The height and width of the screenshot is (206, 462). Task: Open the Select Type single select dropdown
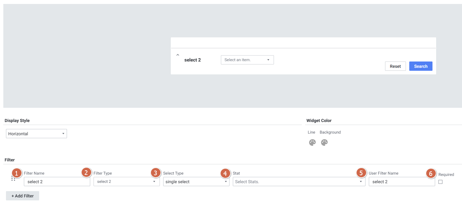click(196, 182)
